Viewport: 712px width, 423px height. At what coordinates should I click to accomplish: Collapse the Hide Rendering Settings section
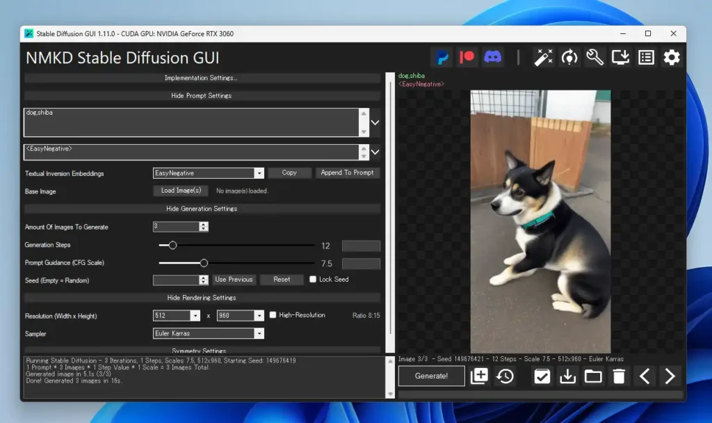(202, 298)
